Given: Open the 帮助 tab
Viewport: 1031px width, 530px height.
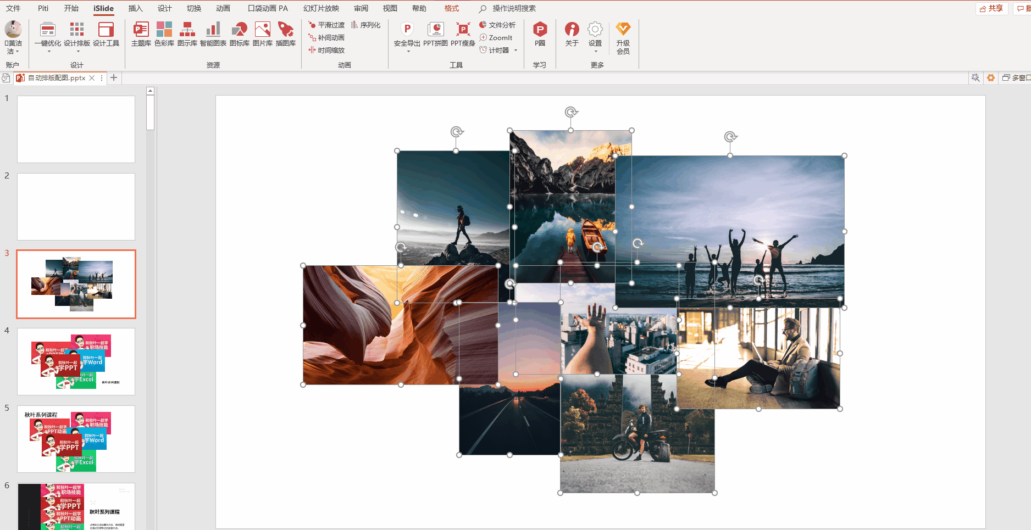Looking at the screenshot, I should point(419,8).
